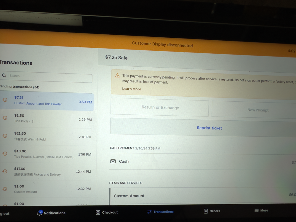Open the $13.00 Tide Powder, Suavitel transaction
The width and height of the screenshot is (296, 222).
[47, 154]
